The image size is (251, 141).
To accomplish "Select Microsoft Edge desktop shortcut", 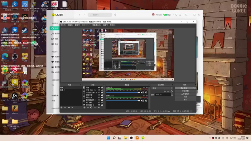I will (x=5, y=58).
